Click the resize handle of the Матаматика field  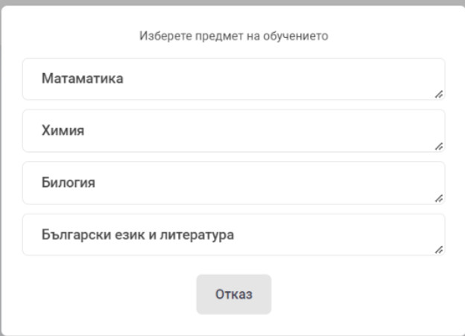tap(439, 95)
